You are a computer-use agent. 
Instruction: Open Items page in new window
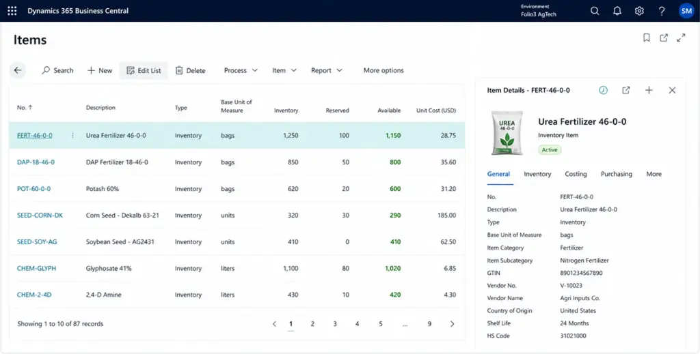point(664,38)
